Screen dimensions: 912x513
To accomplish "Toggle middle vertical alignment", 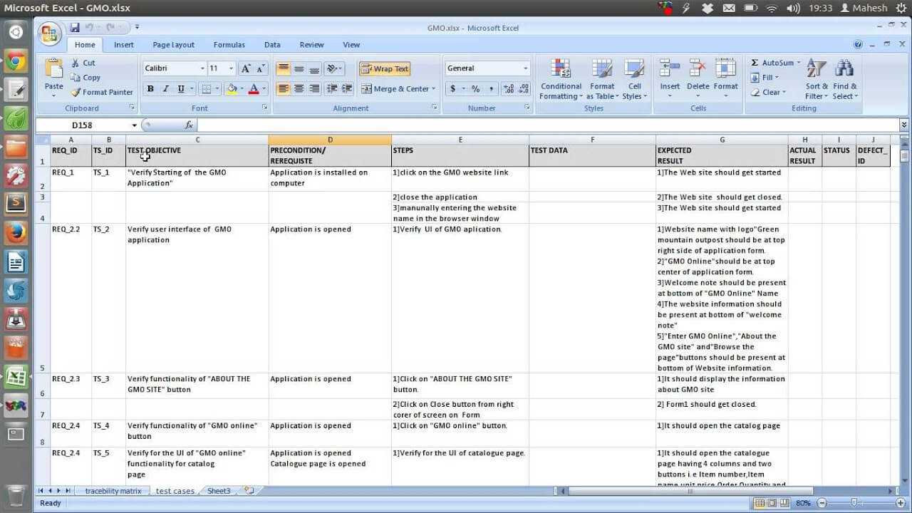I will 299,68.
